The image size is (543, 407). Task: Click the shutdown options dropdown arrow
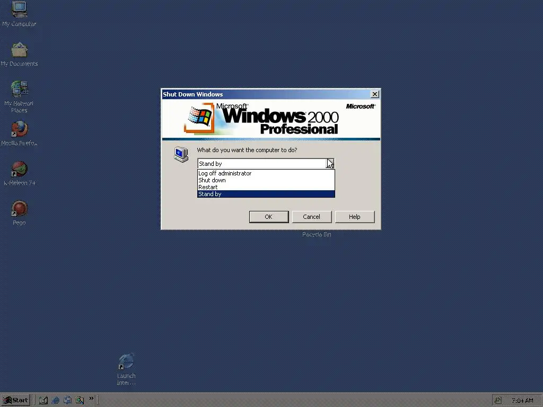click(x=330, y=163)
